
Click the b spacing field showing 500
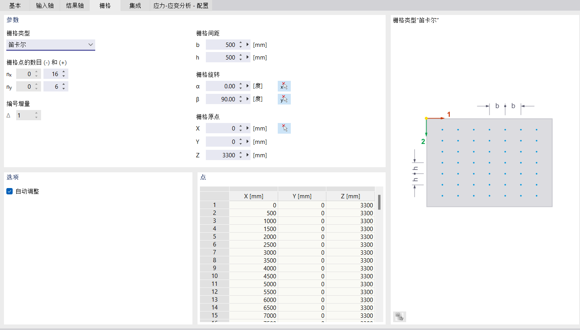pyautogui.click(x=221, y=45)
